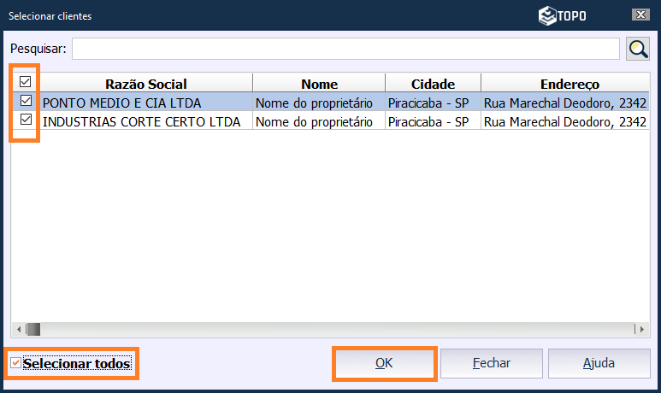Focus the Pesquisar search field
This screenshot has height=393, width=661.
[x=345, y=49]
